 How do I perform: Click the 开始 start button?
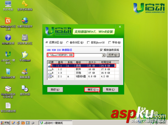pyautogui.click(x=5, y=123)
